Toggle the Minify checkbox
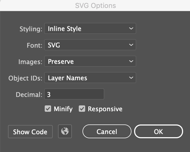Viewport: 190px width, 152px height. coord(48,109)
